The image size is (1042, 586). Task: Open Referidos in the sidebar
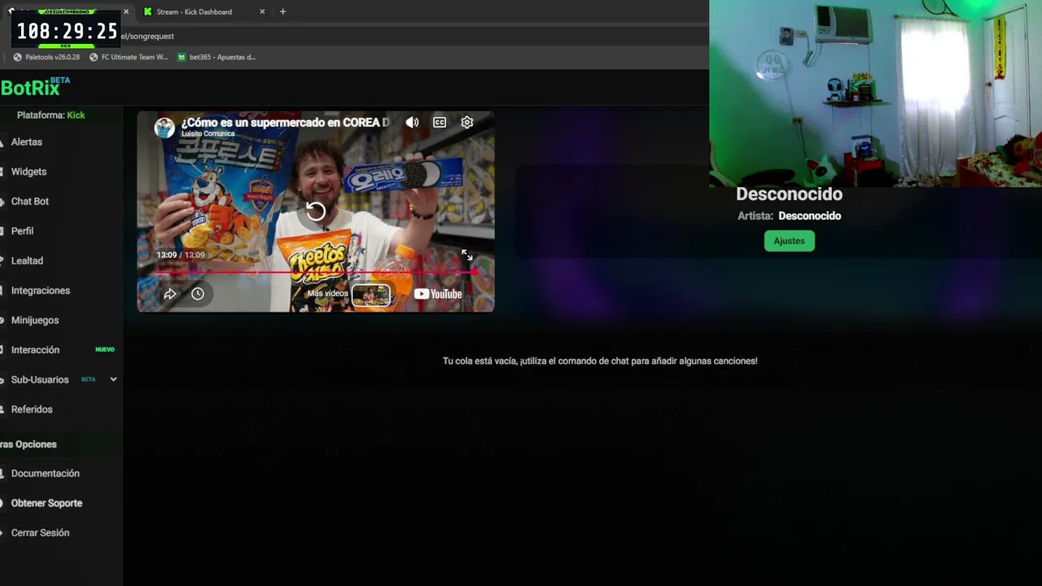click(x=32, y=409)
